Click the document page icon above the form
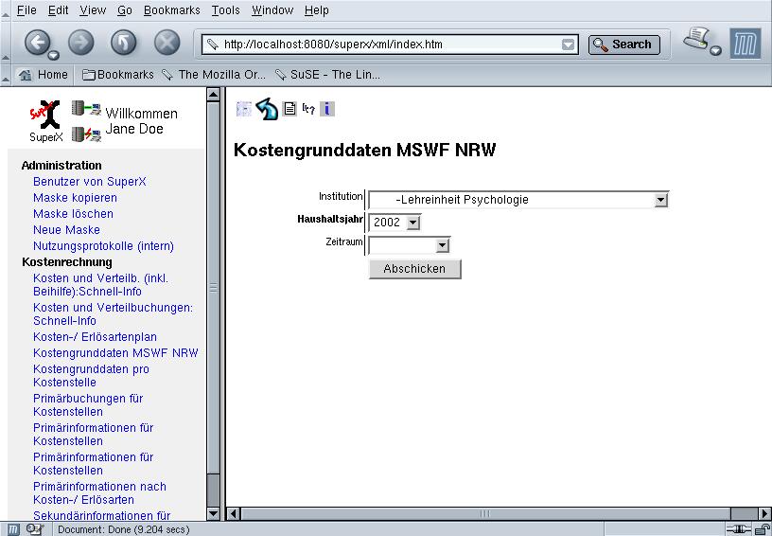Viewport: 772px width, 536px height. 289,109
